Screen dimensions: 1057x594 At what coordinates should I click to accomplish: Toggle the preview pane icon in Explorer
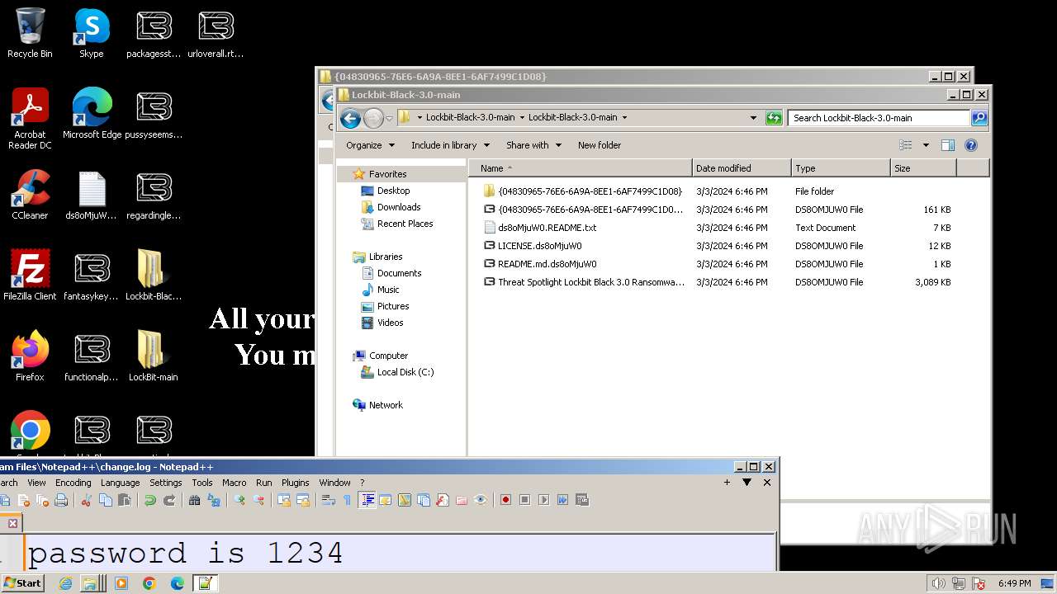click(948, 145)
